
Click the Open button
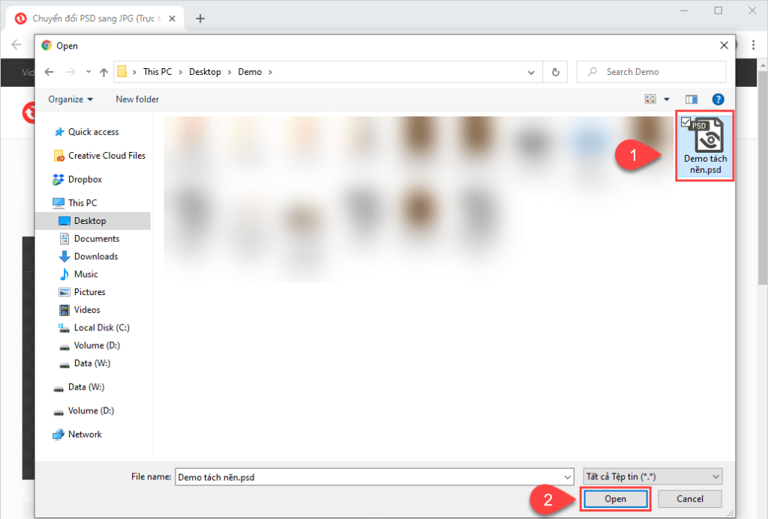[x=615, y=499]
